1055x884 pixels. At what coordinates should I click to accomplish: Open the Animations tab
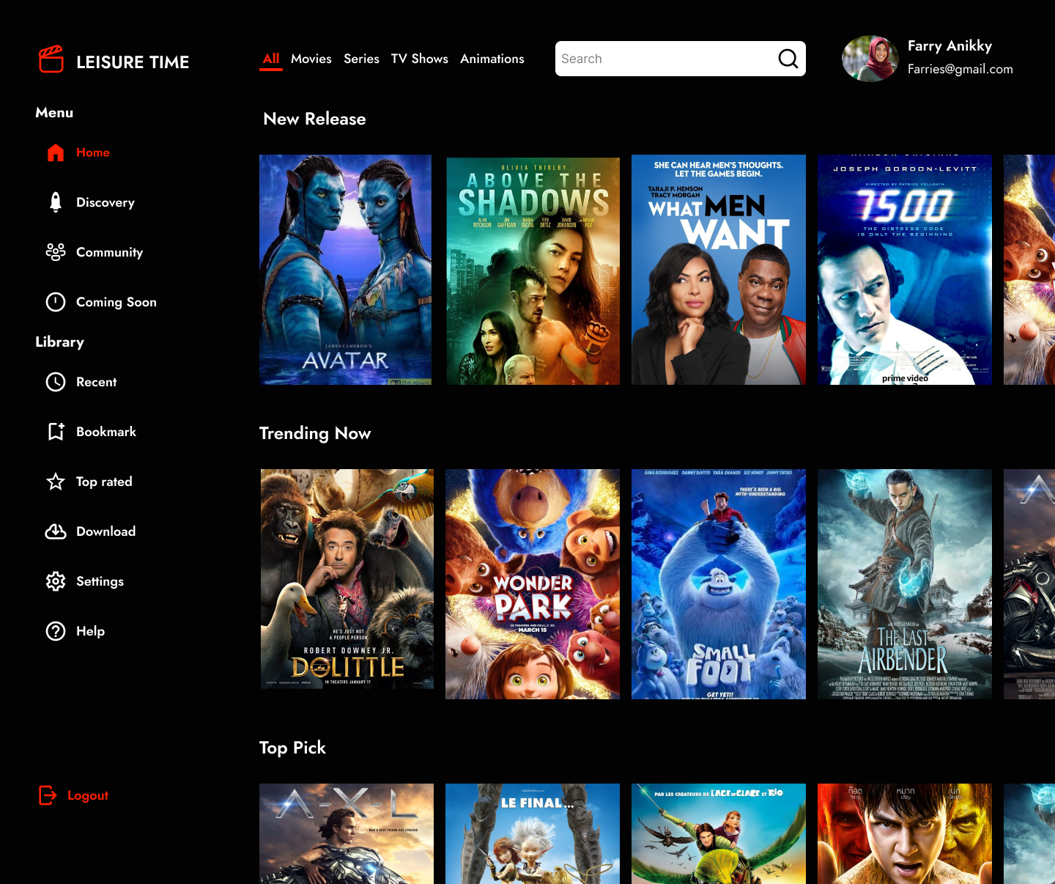point(492,59)
